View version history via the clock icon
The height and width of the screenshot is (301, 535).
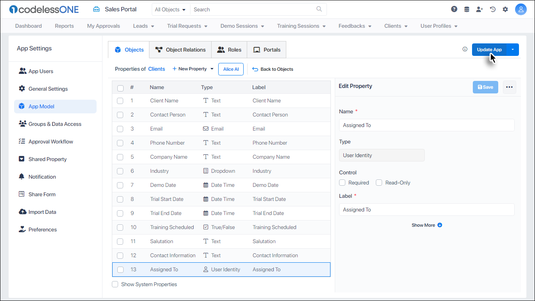pyautogui.click(x=492, y=9)
